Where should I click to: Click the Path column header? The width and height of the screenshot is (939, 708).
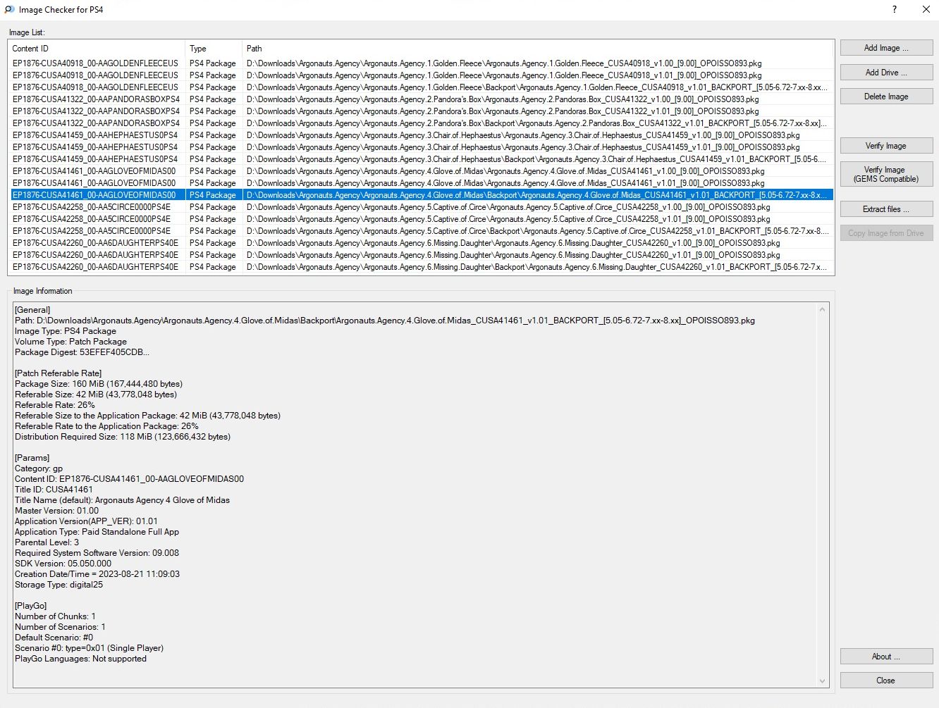pyautogui.click(x=536, y=49)
